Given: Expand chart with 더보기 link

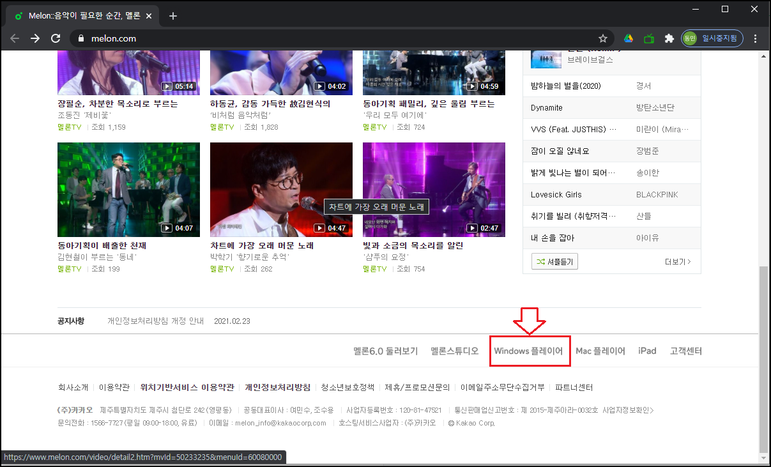Looking at the screenshot, I should click(678, 262).
